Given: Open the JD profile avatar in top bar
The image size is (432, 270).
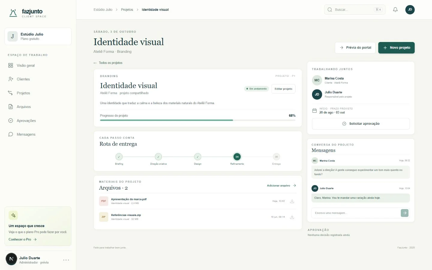Looking at the screenshot, I should point(410,10).
